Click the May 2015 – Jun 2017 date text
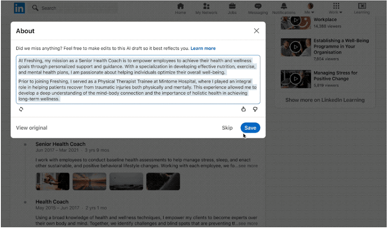This screenshot has height=229, width=388. pos(58,208)
